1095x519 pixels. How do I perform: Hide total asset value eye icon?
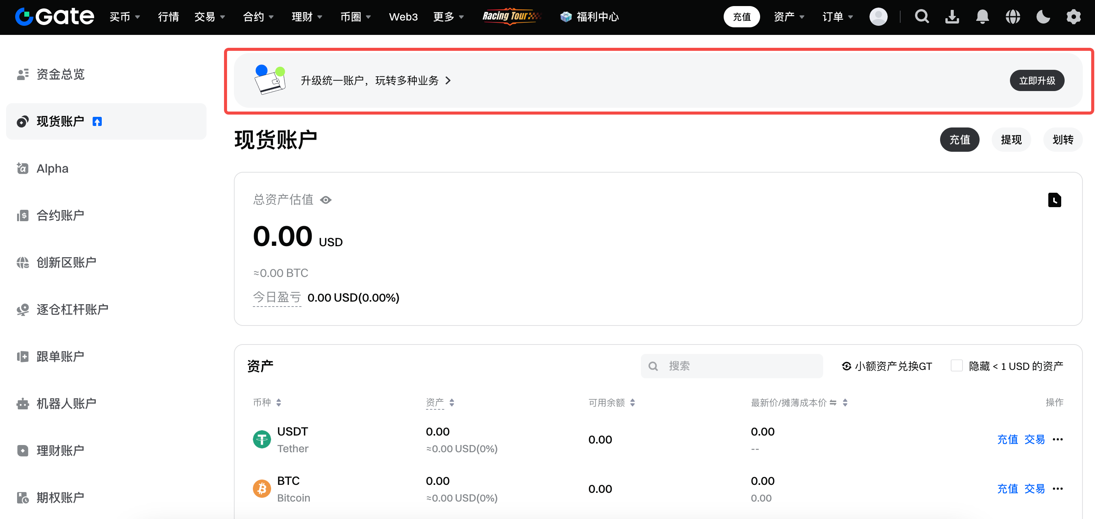326,200
